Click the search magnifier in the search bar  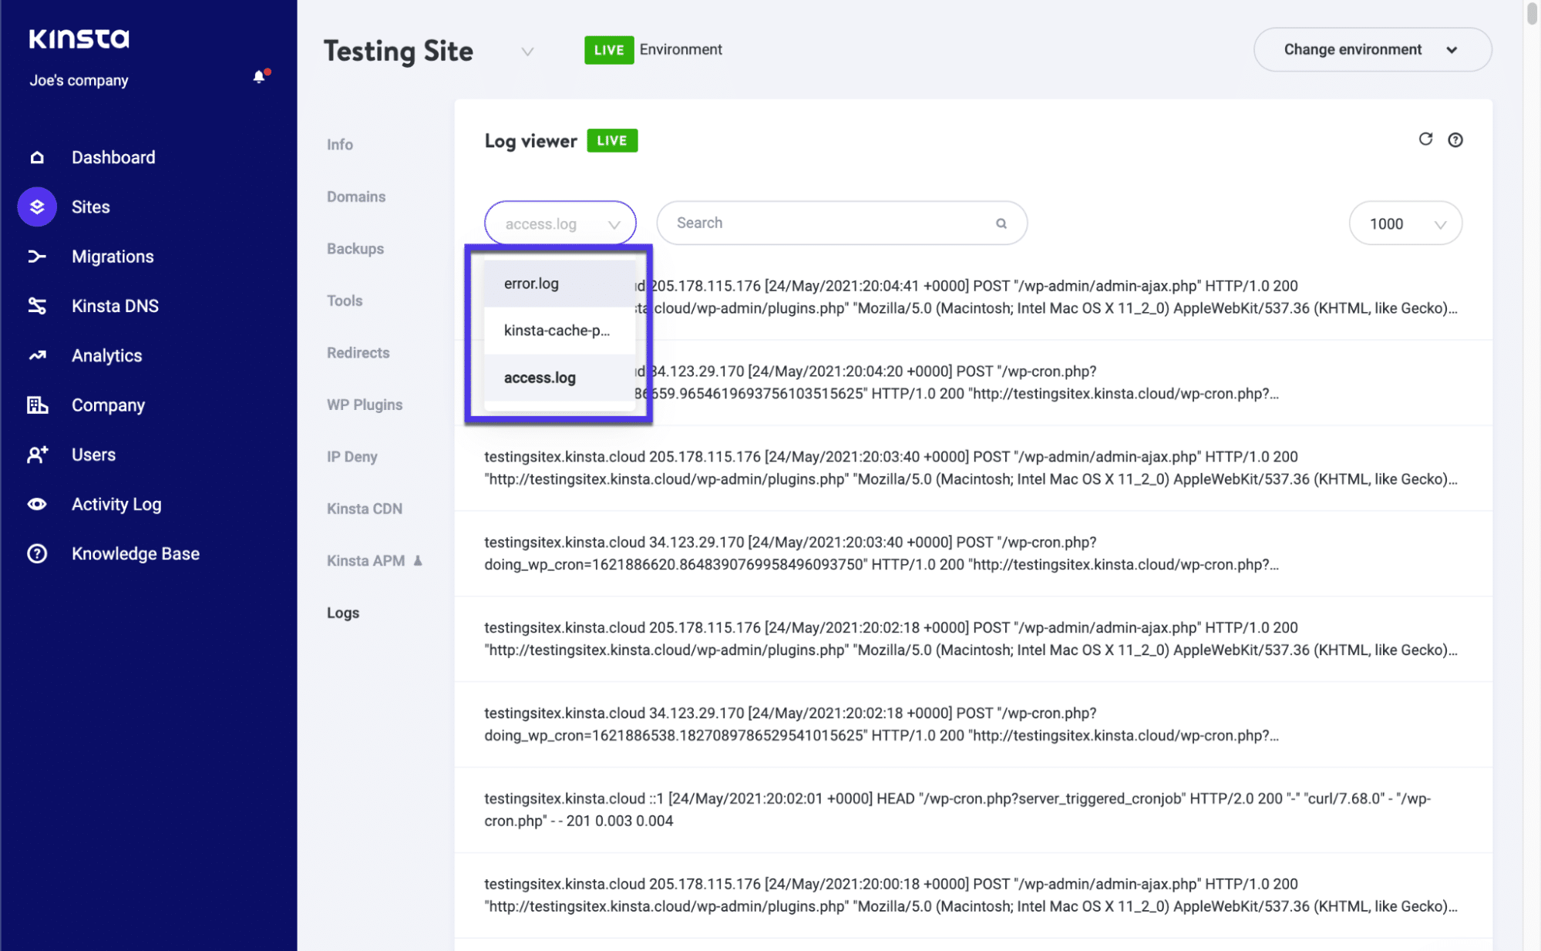point(1001,223)
